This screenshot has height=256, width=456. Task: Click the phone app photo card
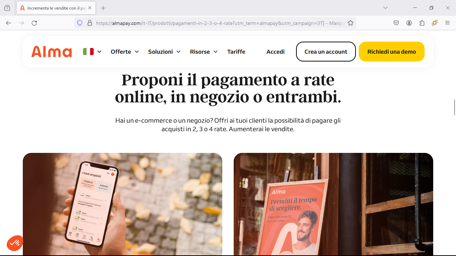coord(123,204)
